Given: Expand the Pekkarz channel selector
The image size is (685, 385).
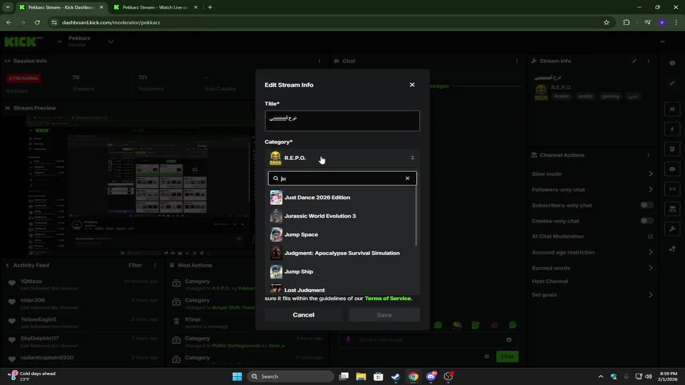Looking at the screenshot, I should tap(111, 42).
